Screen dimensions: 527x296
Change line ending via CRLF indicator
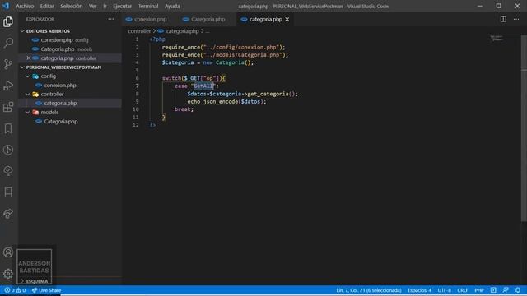click(x=463, y=290)
